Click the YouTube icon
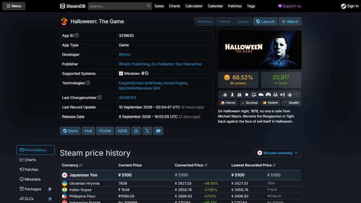The width and height of the screenshot is (361, 203). pos(158,131)
